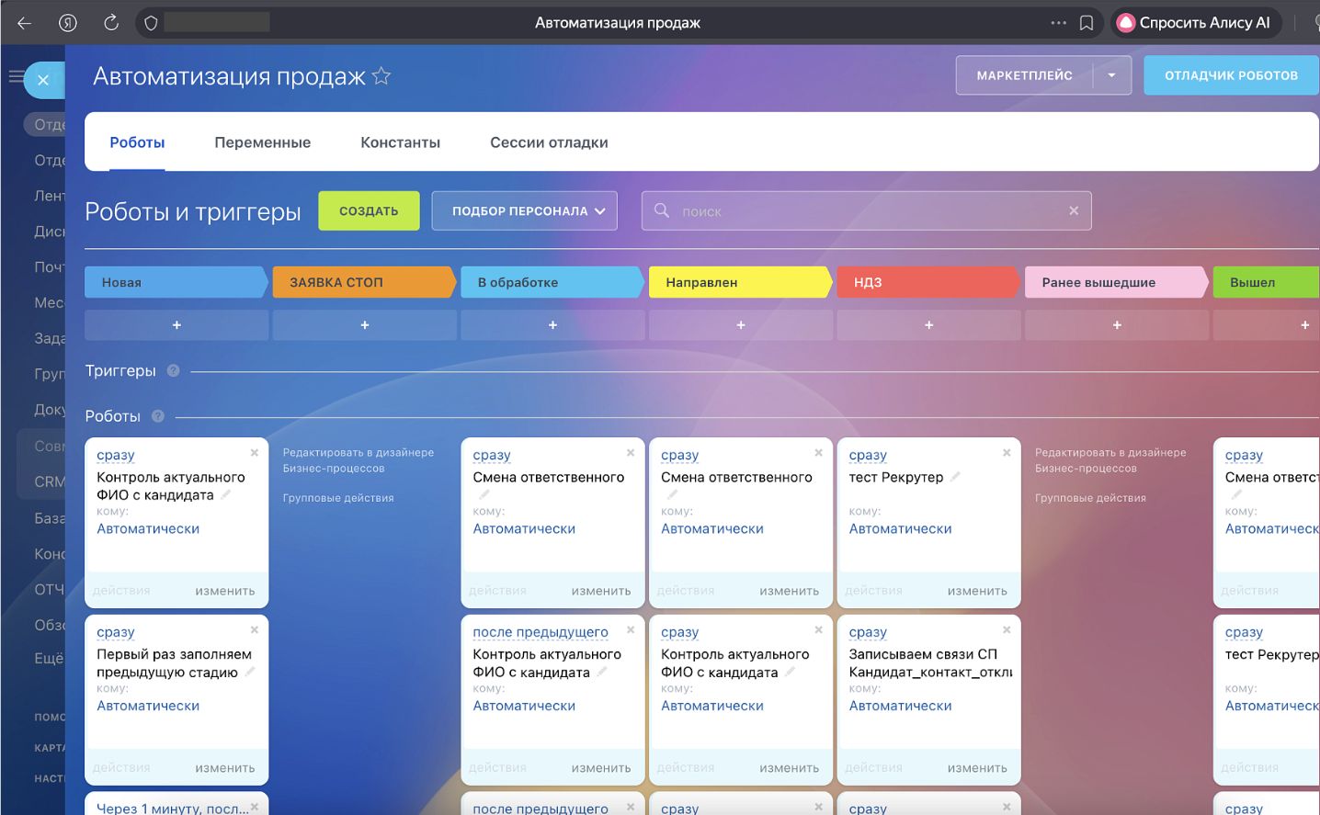Click into the поиск search field

pyautogui.click(x=866, y=210)
